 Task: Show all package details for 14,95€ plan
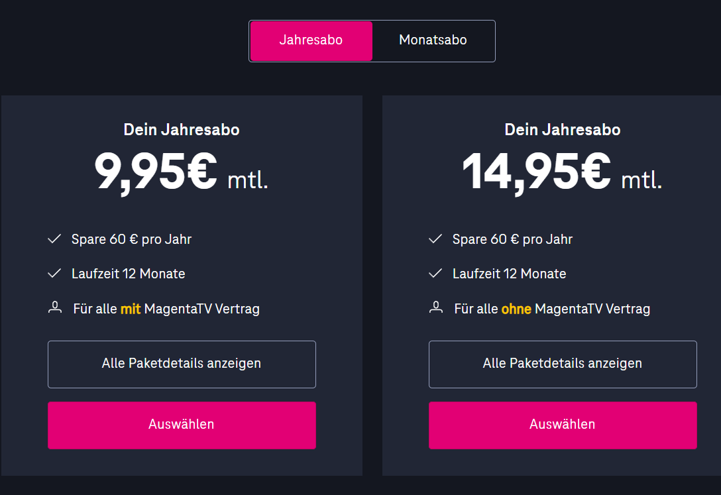click(x=563, y=364)
